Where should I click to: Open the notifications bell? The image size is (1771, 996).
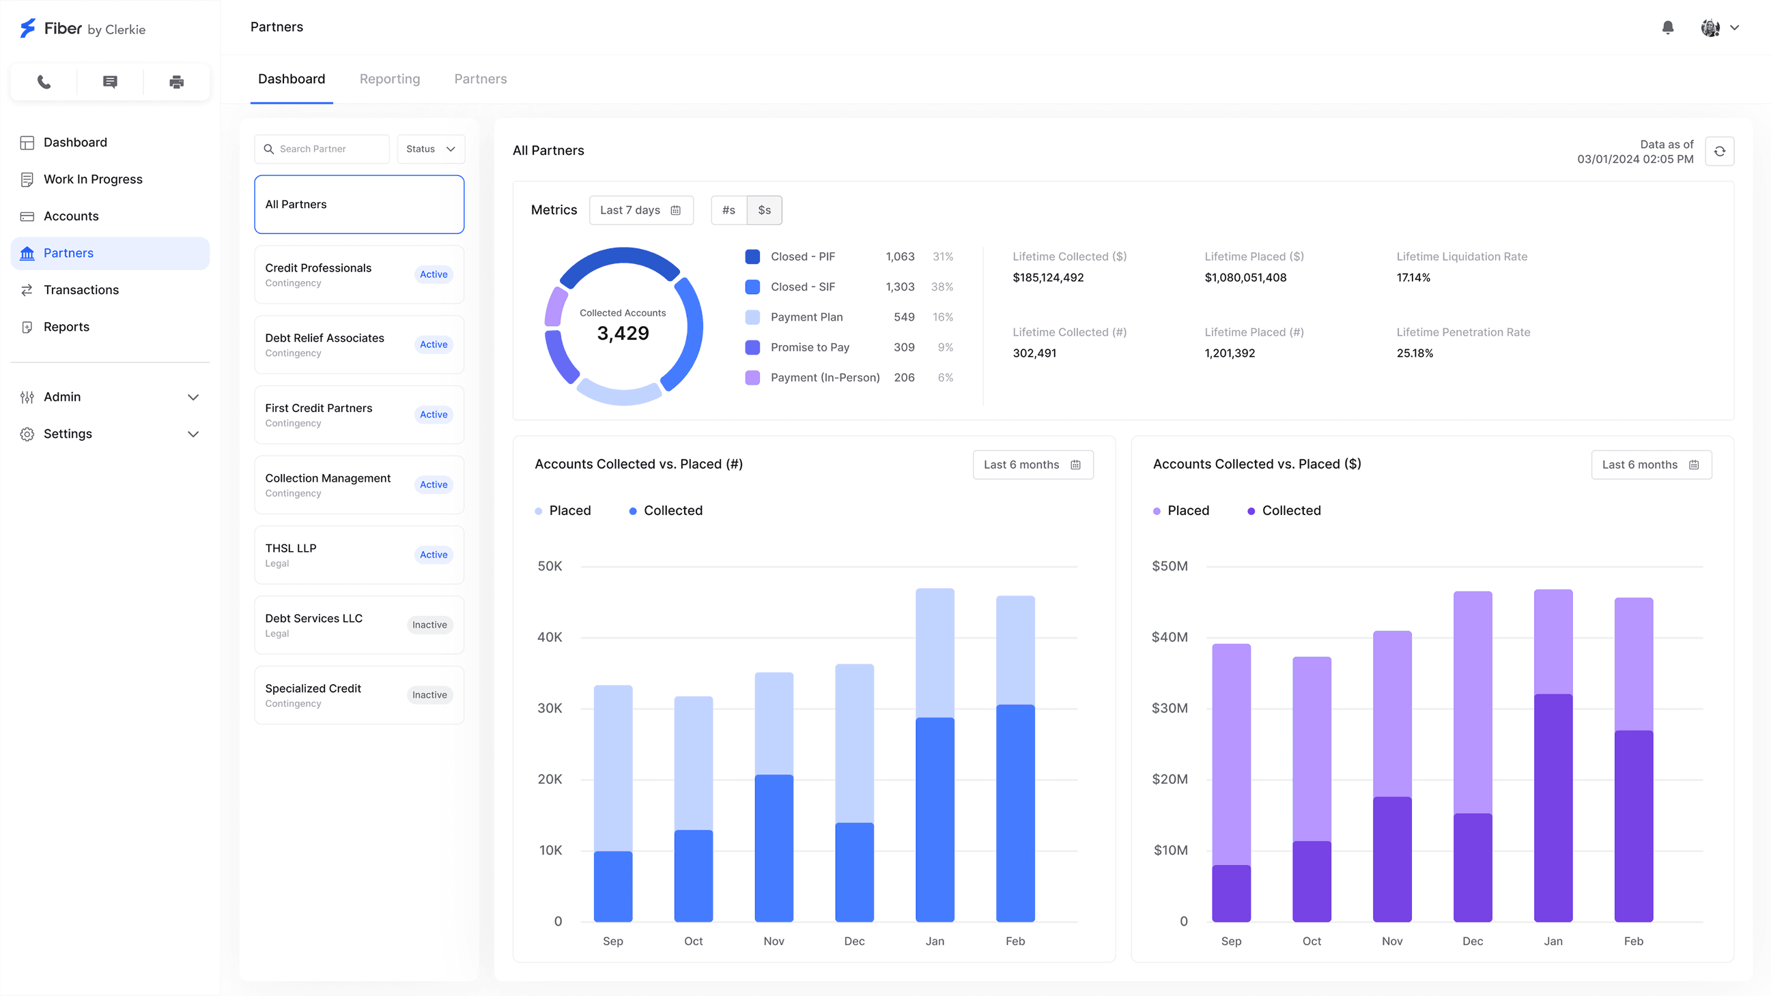1667,27
